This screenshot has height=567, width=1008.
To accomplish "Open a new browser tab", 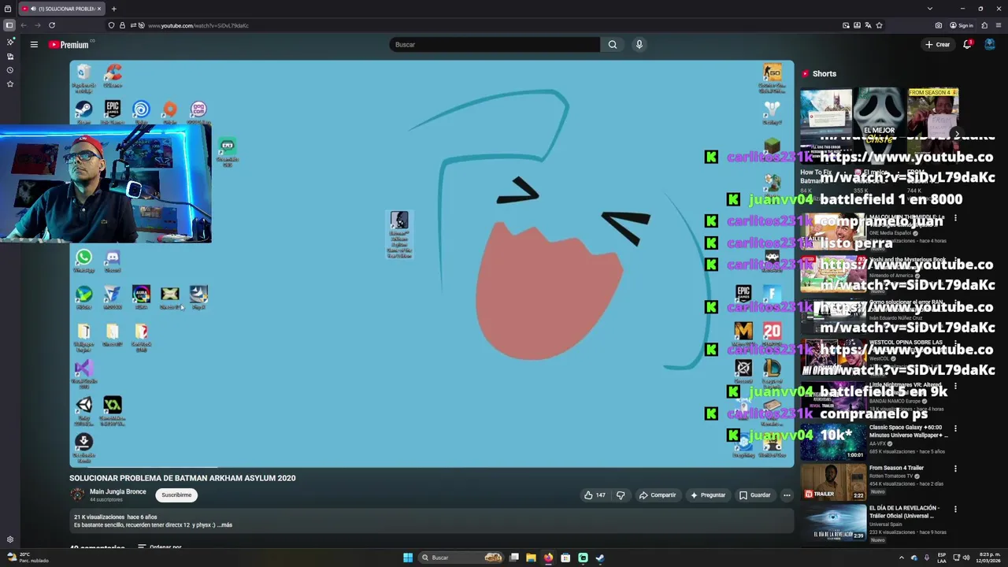I will pos(113,9).
